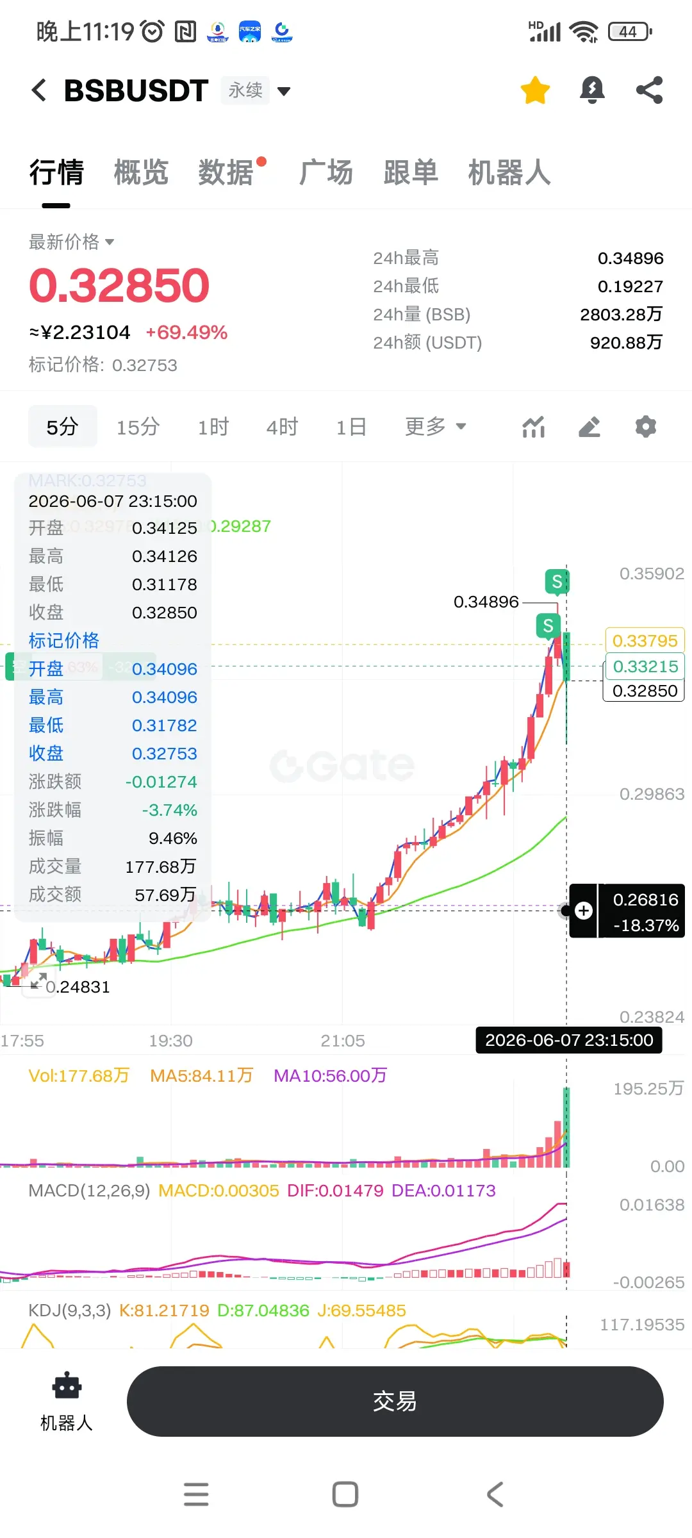Switch to the 概览 tab
Viewport: 692px width, 1538px height.
[x=141, y=172]
